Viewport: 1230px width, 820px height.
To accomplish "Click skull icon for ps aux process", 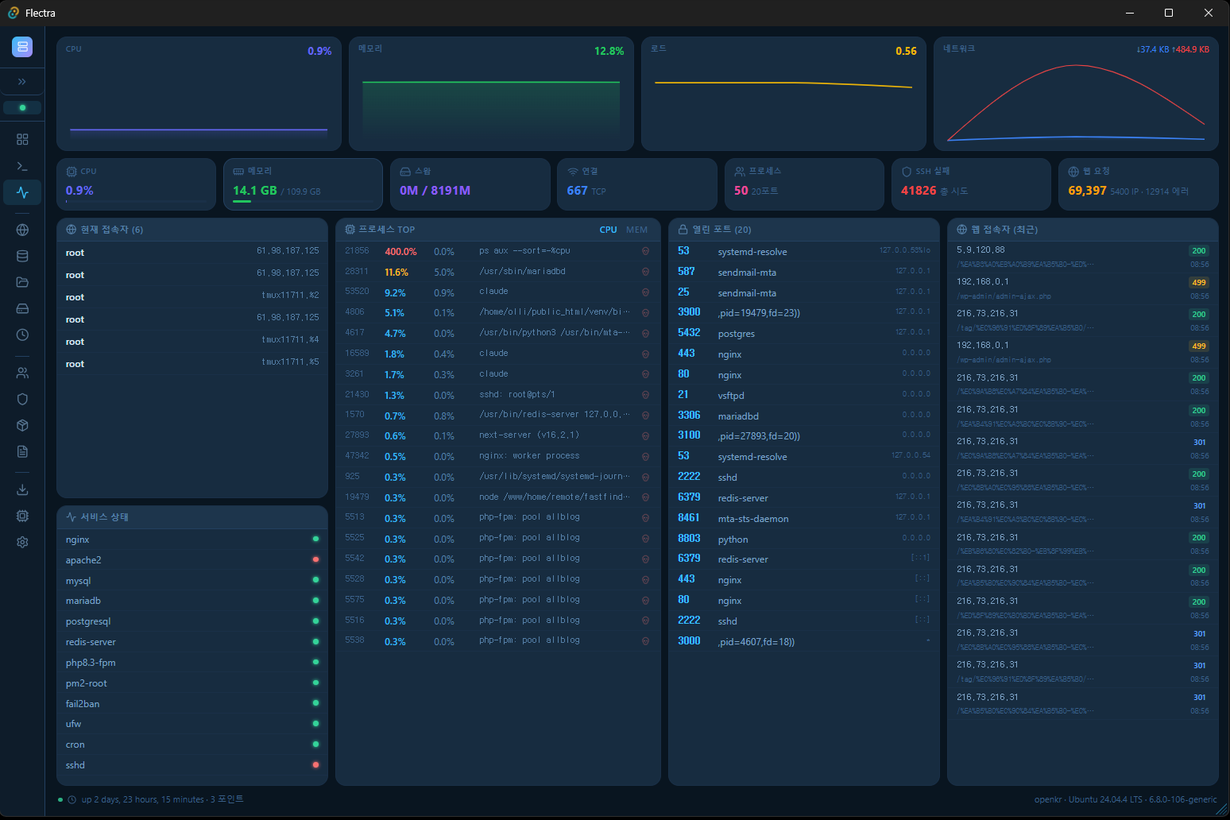I will pyautogui.click(x=645, y=251).
